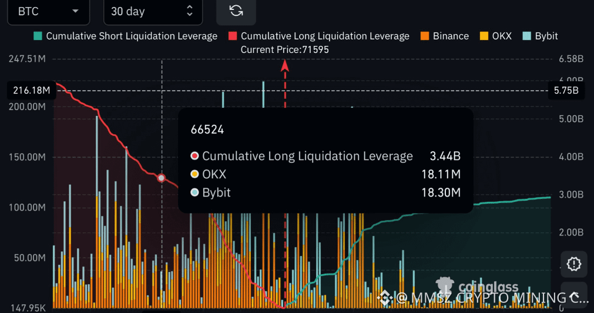The width and height of the screenshot is (594, 313).
Task: Open the 30 day range selector
Action: (153, 11)
